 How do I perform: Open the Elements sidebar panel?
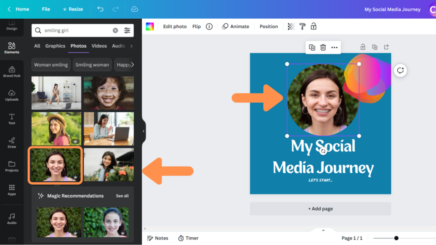tap(11, 48)
